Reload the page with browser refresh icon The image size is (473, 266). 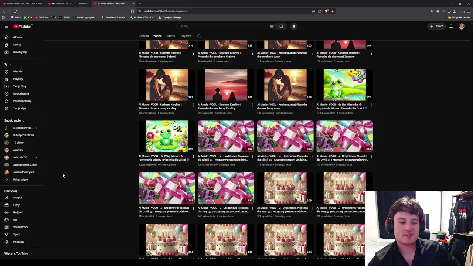[15, 11]
